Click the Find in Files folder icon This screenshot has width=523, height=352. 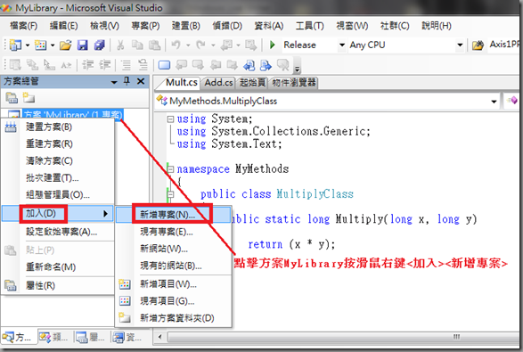click(x=478, y=45)
